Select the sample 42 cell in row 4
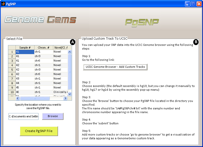Screen dimensions: 203x147 tap(25, 65)
